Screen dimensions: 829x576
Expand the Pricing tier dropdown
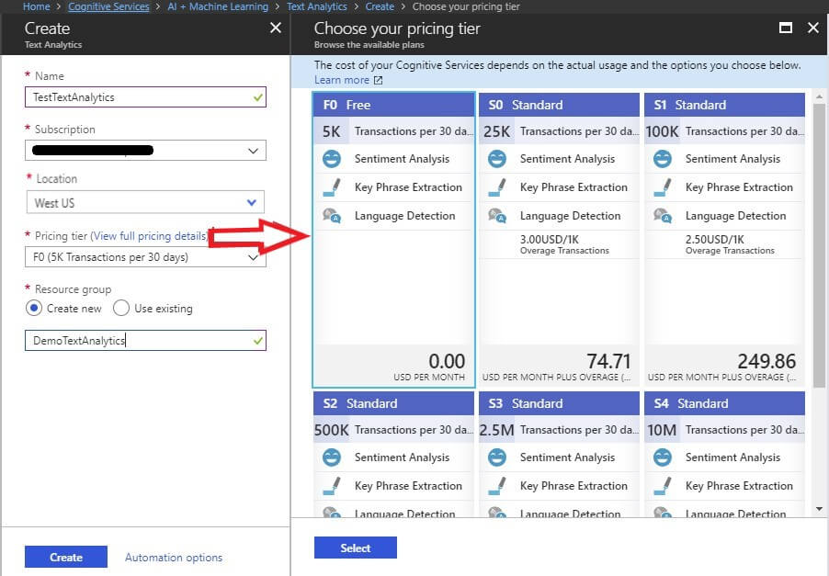pos(145,257)
